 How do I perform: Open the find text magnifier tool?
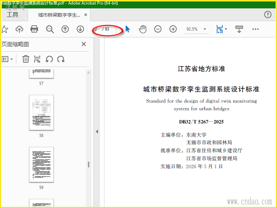[x=50, y=29]
